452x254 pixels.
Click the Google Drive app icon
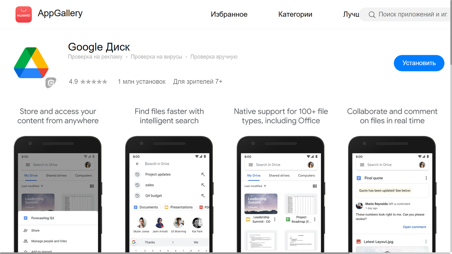click(31, 62)
